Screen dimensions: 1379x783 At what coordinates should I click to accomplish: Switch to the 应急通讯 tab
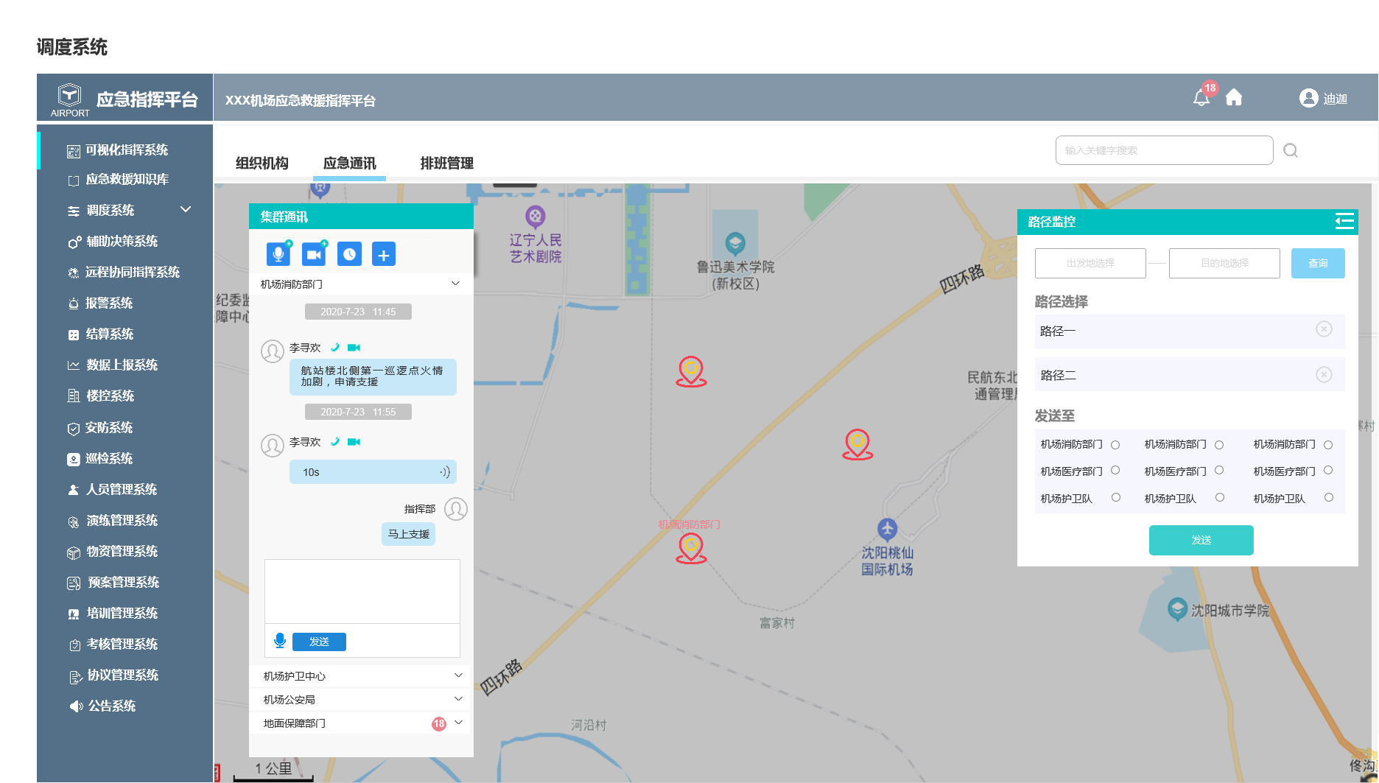tap(349, 164)
